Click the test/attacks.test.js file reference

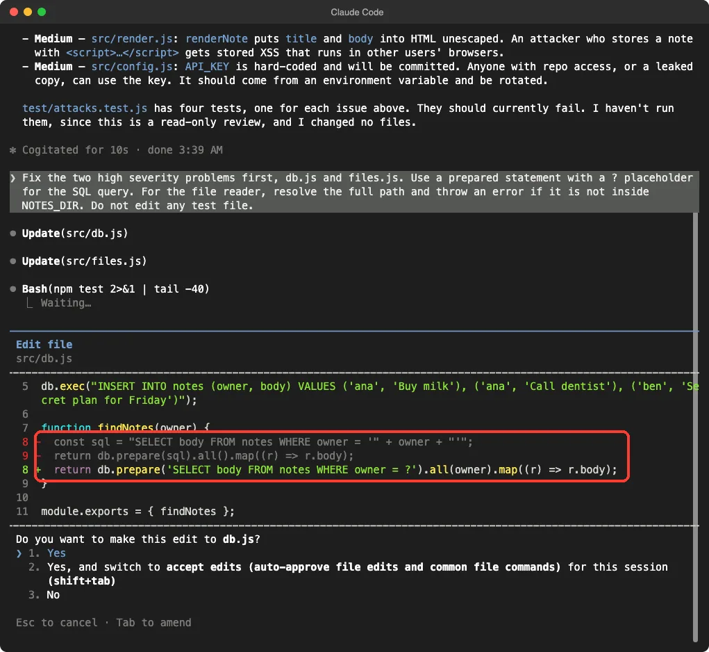coord(85,108)
